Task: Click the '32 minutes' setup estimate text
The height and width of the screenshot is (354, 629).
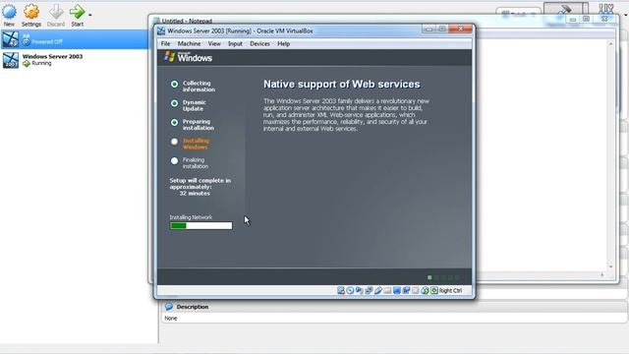Action: pyautogui.click(x=195, y=194)
